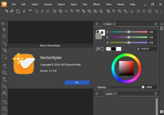Select the Pen tool
Screen dimensions: 164x115
4,66
